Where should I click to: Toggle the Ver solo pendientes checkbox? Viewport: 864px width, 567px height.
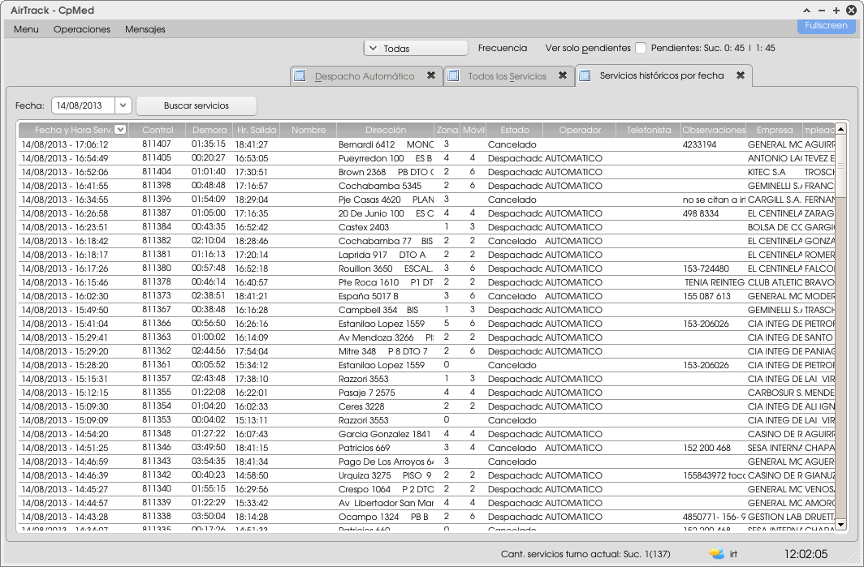pyautogui.click(x=640, y=48)
